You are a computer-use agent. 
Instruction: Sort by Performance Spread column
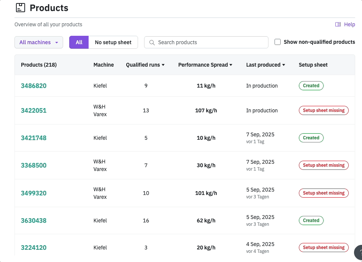pos(205,65)
